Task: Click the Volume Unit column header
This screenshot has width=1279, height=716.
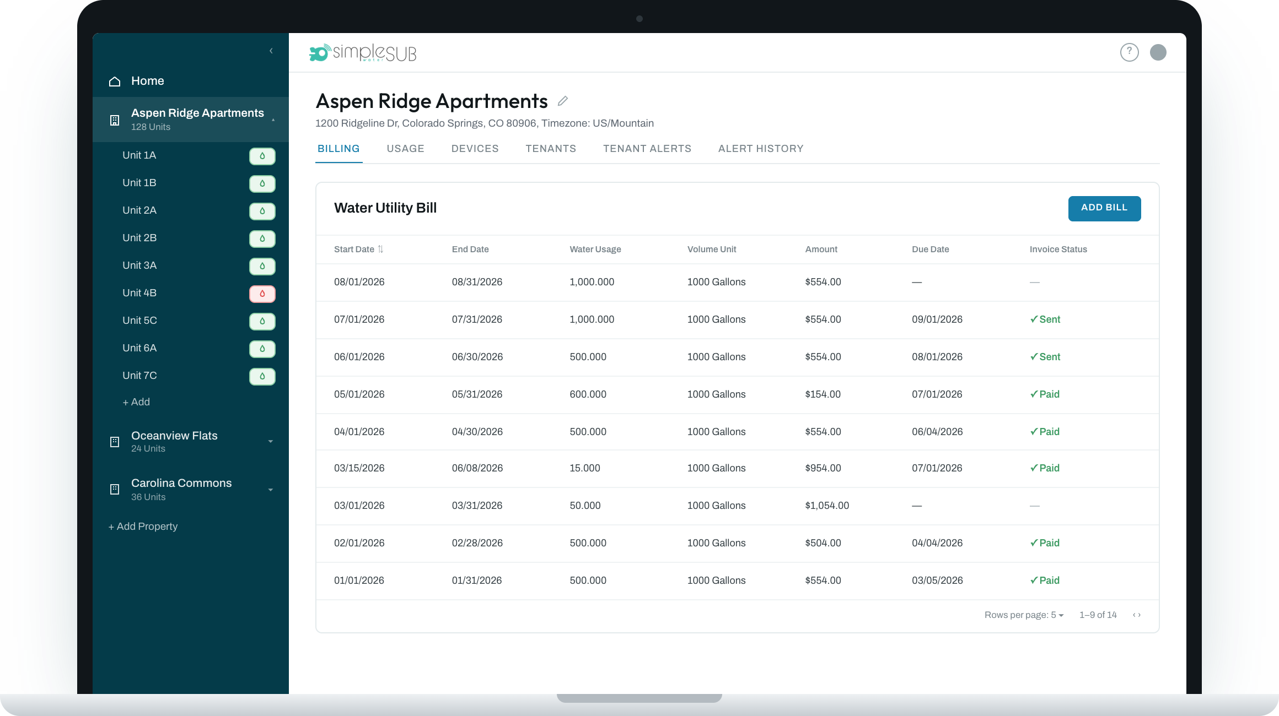Action: click(x=712, y=249)
